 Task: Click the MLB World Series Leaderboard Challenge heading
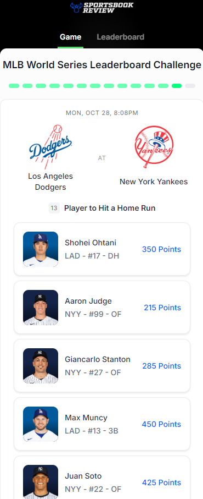pos(102,65)
